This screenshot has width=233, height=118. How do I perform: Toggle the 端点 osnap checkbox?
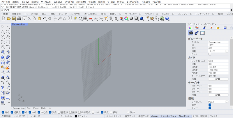click(x=2, y=112)
